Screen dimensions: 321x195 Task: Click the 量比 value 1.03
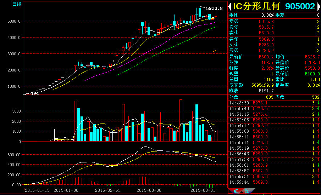(x=315, y=79)
